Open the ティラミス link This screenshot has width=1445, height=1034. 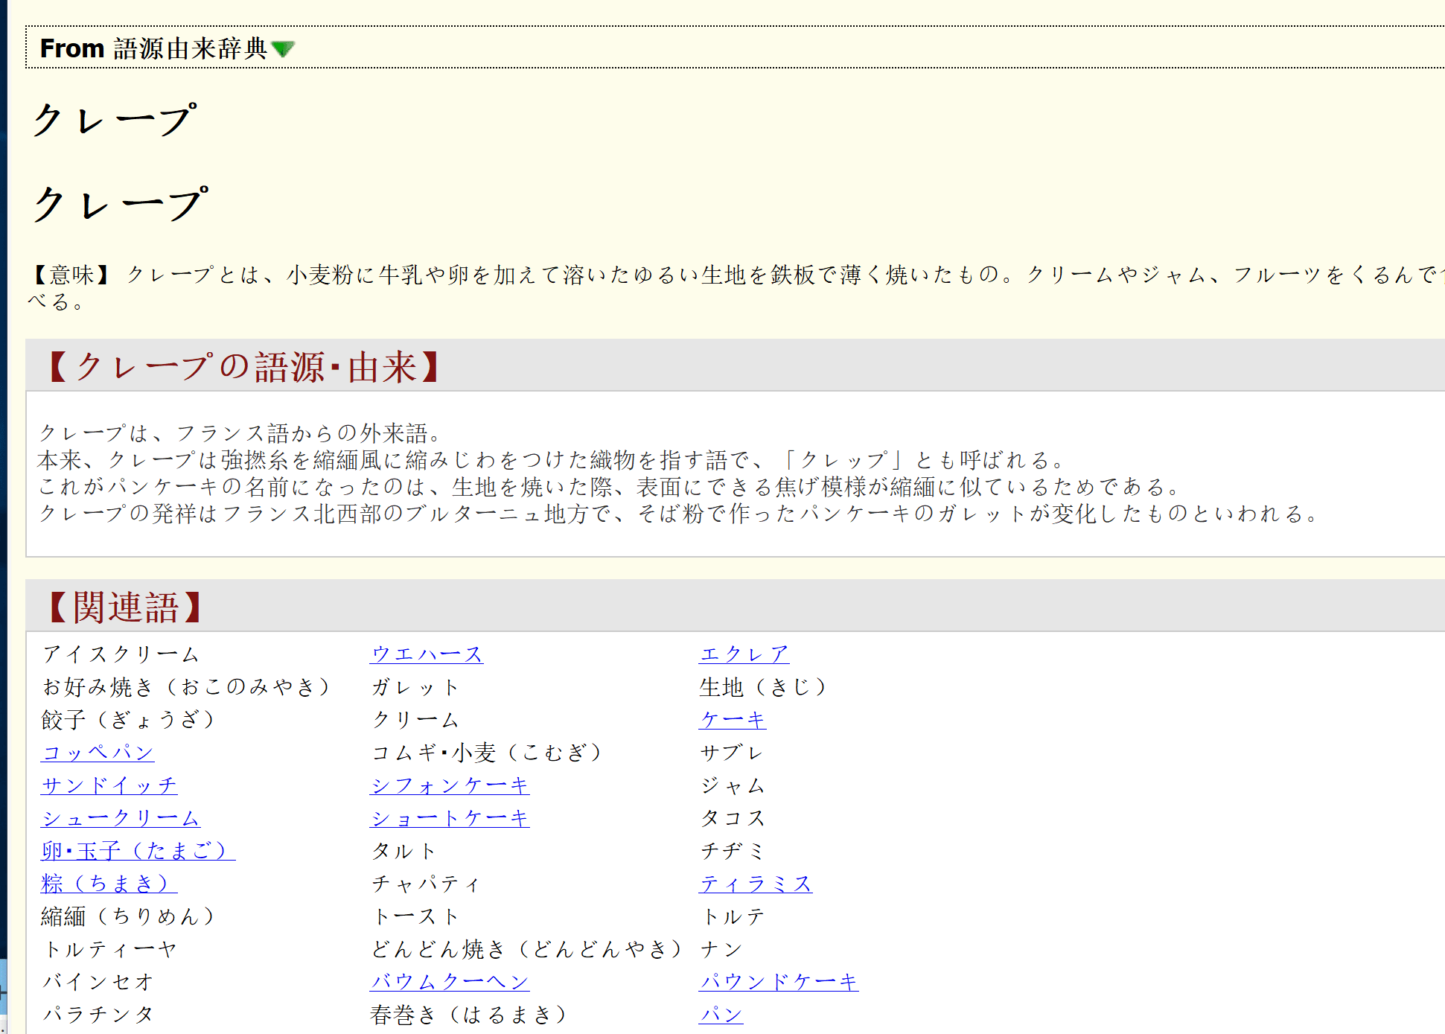pos(756,884)
